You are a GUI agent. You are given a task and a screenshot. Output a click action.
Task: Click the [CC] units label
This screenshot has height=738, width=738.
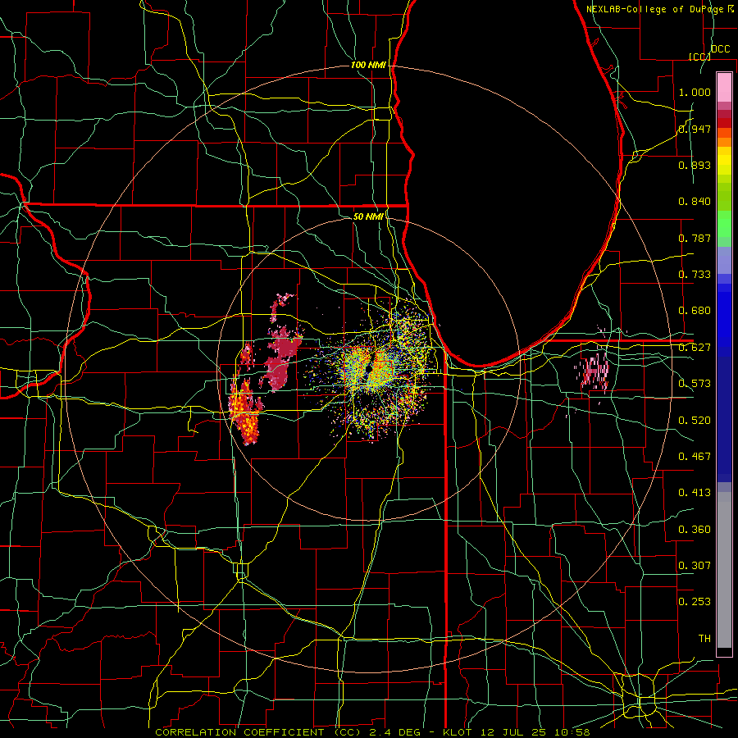(x=700, y=57)
